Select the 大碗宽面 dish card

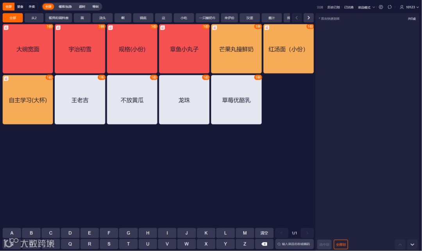click(x=28, y=49)
